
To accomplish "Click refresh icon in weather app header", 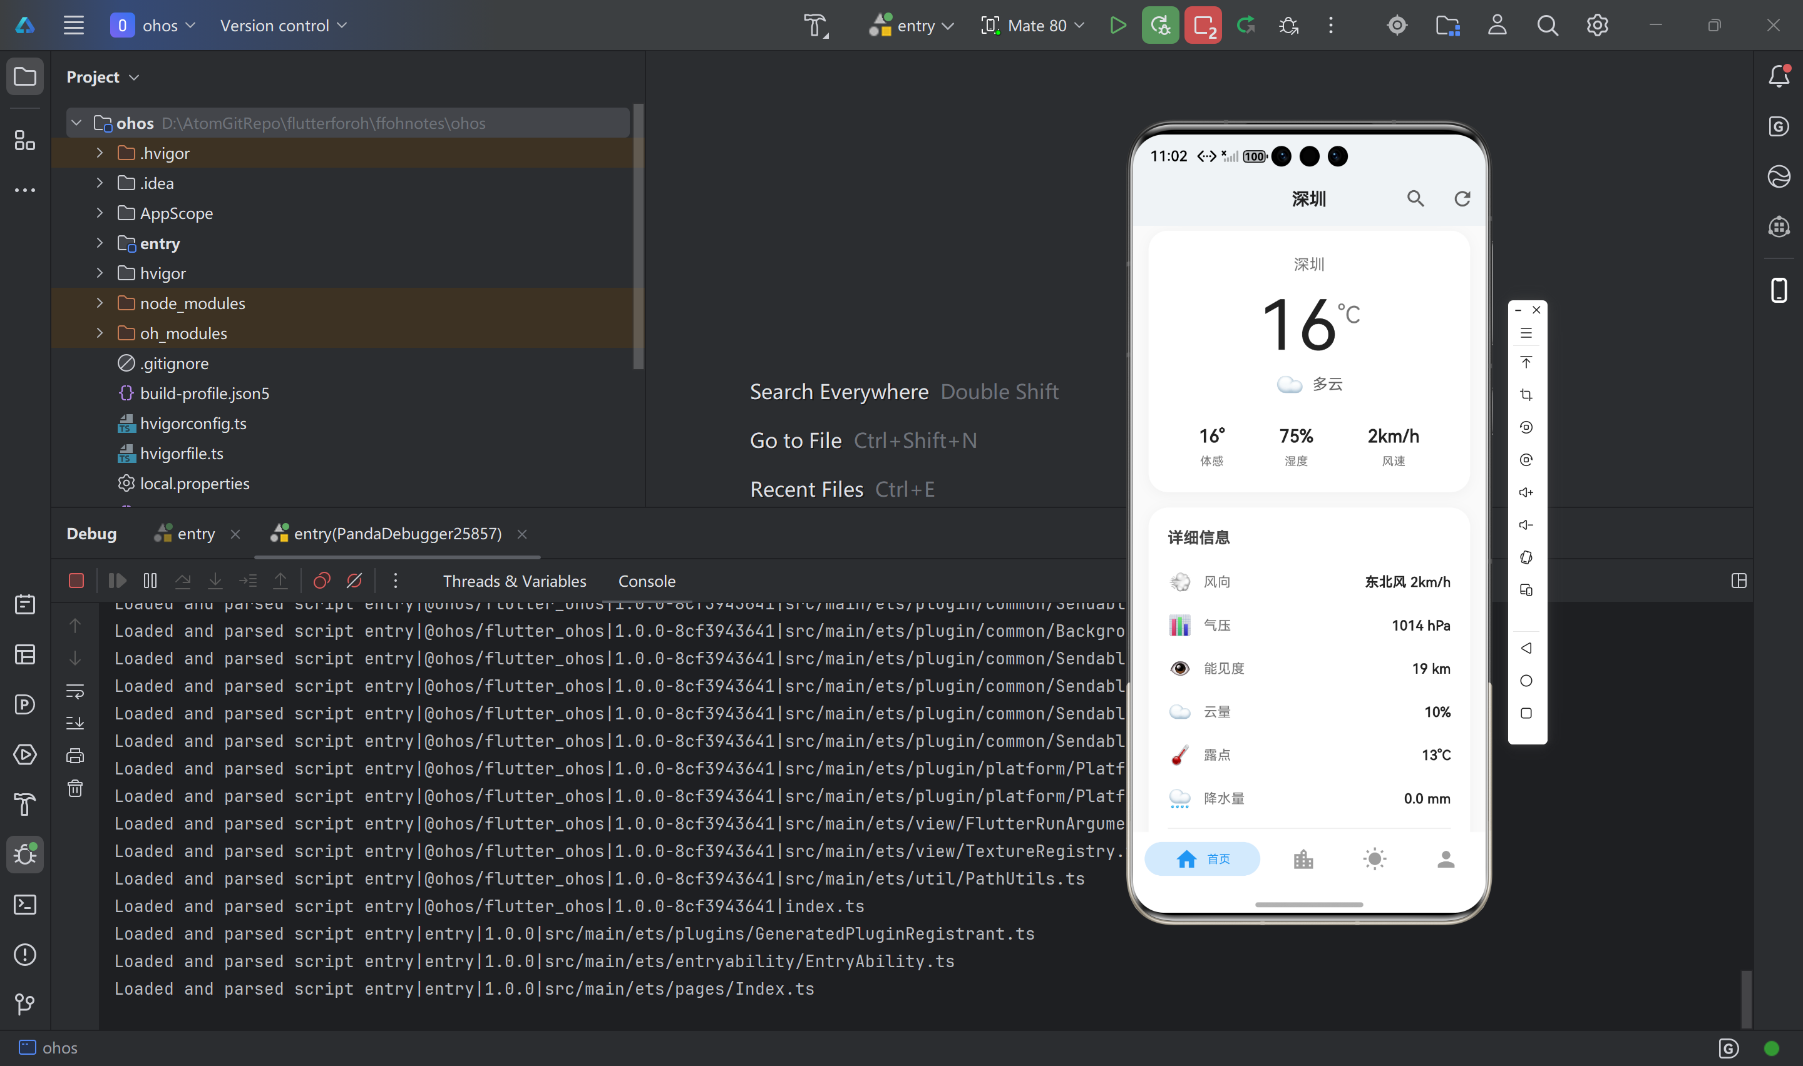I will (x=1462, y=199).
